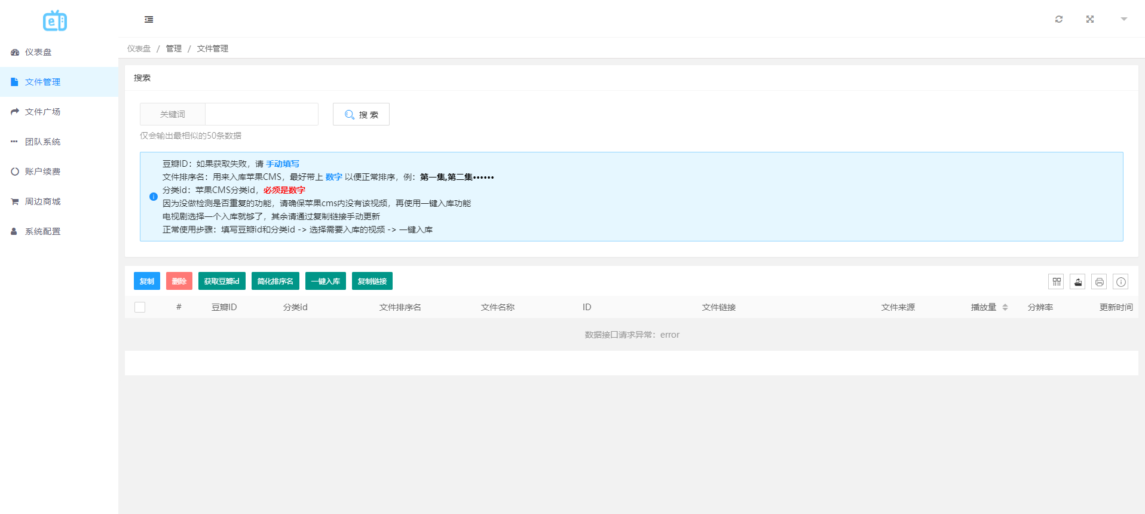1145x514 pixels.
Task: Click the 搜索 button
Action: tap(361, 114)
